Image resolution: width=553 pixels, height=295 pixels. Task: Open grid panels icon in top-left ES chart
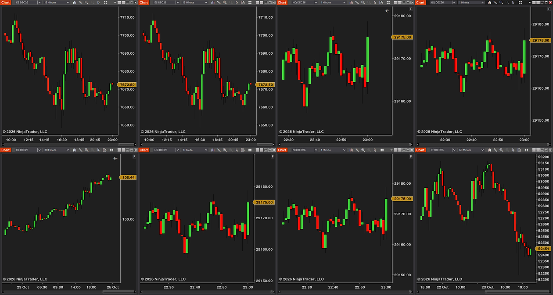click(x=105, y=3)
